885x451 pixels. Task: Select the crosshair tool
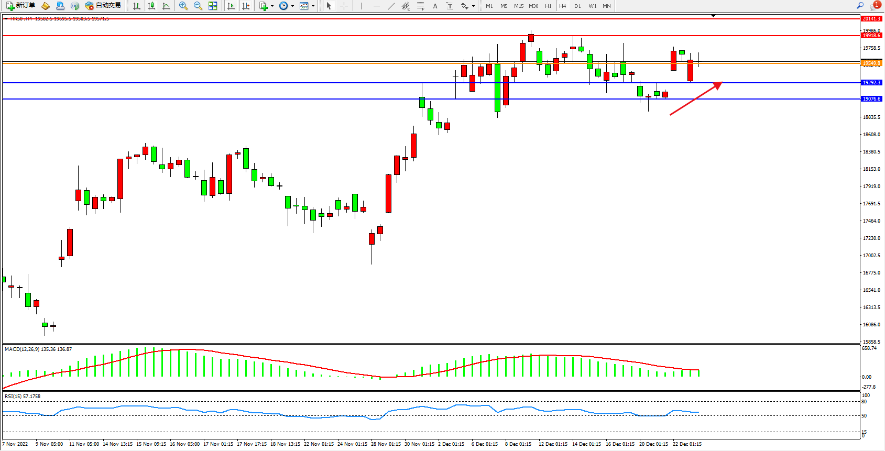pyautogui.click(x=344, y=6)
